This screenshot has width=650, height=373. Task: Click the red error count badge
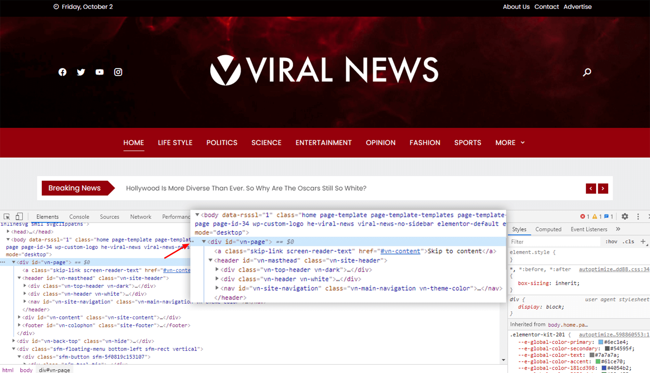coord(585,216)
